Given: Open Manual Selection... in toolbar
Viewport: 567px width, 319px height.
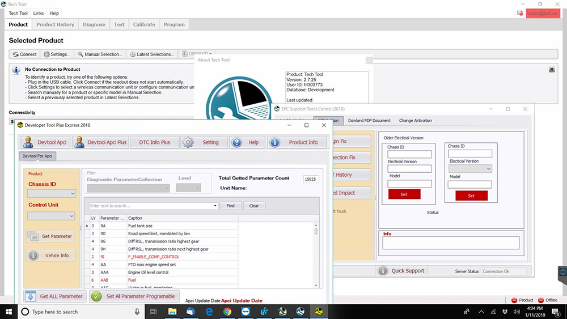Looking at the screenshot, I should point(100,54).
